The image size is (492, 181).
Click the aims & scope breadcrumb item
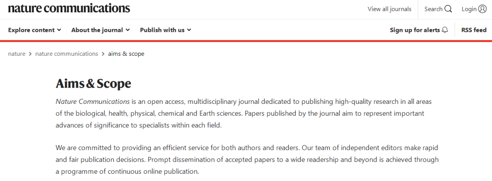[x=126, y=54]
